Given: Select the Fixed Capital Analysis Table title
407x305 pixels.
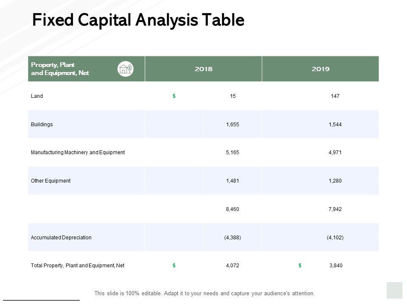Looking at the screenshot, I should (x=138, y=20).
